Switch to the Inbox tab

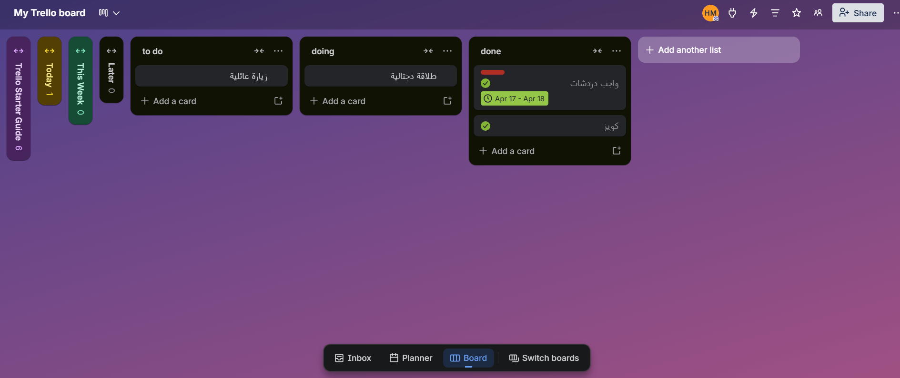(x=353, y=358)
